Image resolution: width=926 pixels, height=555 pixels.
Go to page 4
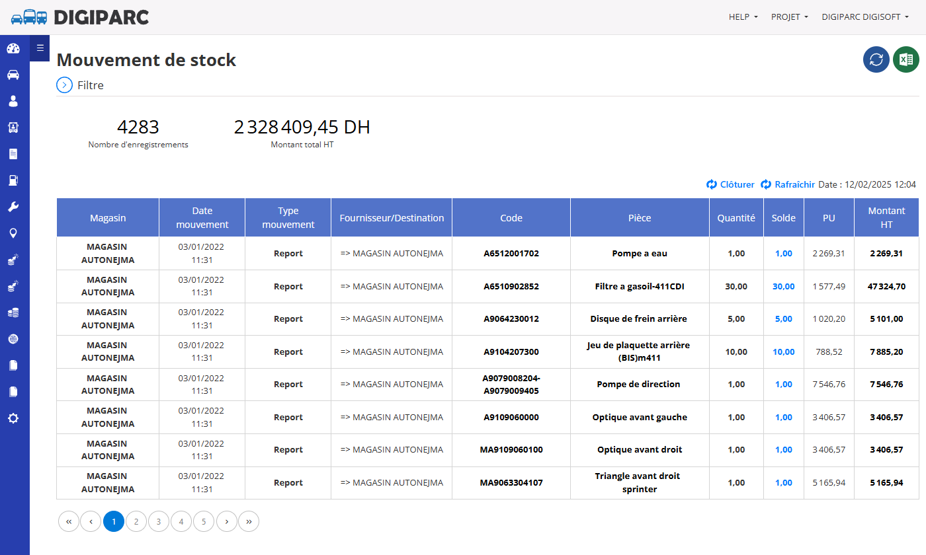181,521
